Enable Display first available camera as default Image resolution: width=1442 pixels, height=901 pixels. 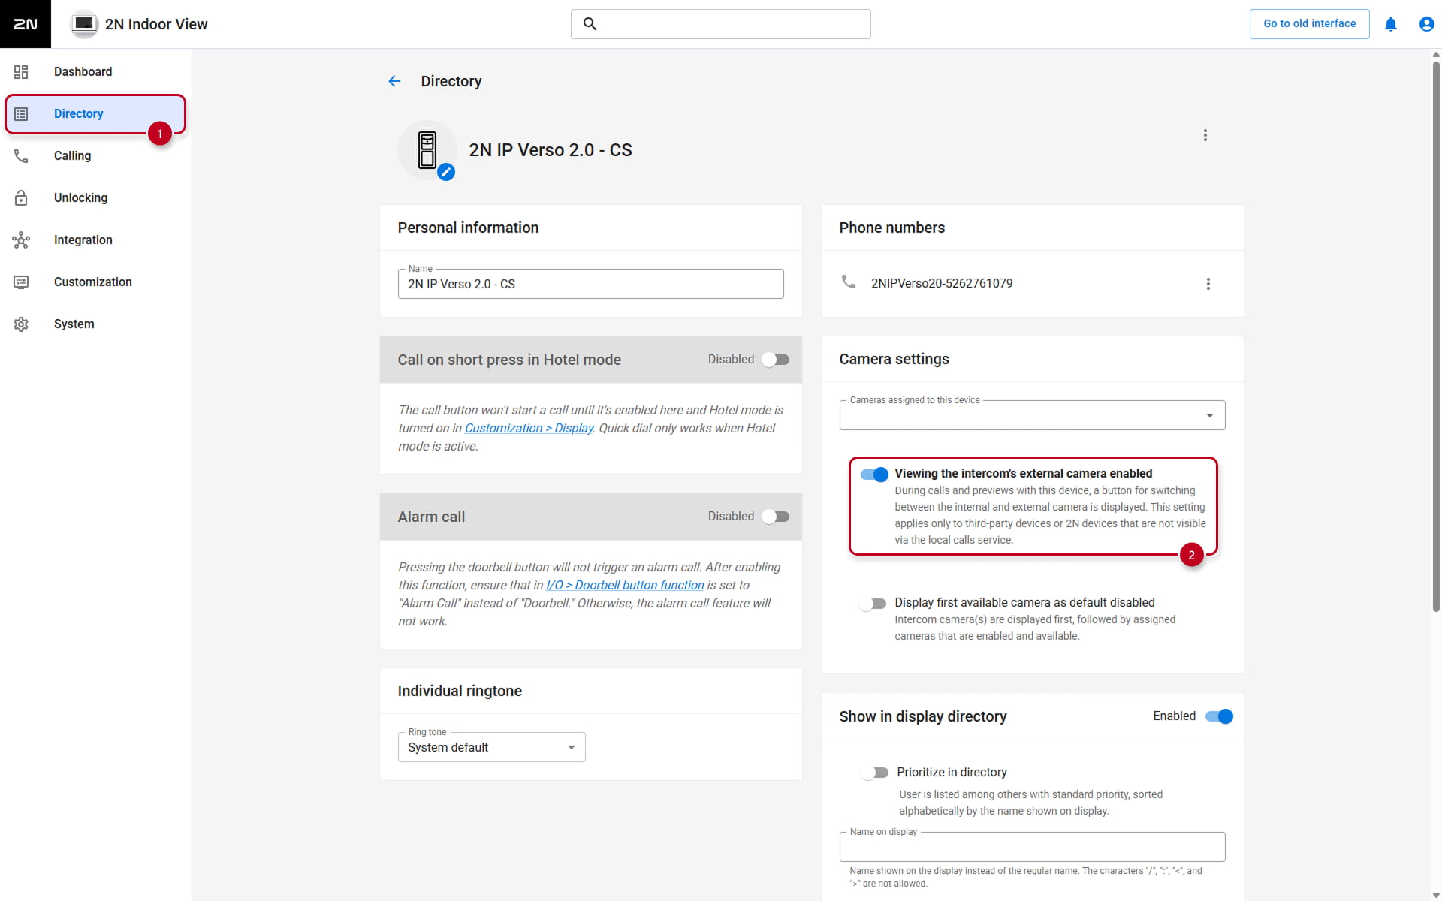click(x=873, y=604)
